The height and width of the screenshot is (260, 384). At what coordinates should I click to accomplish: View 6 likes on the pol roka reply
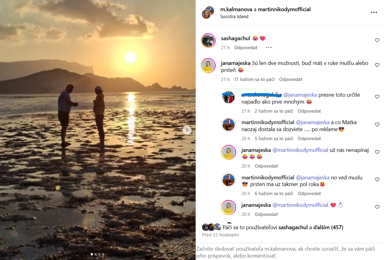click(274, 194)
